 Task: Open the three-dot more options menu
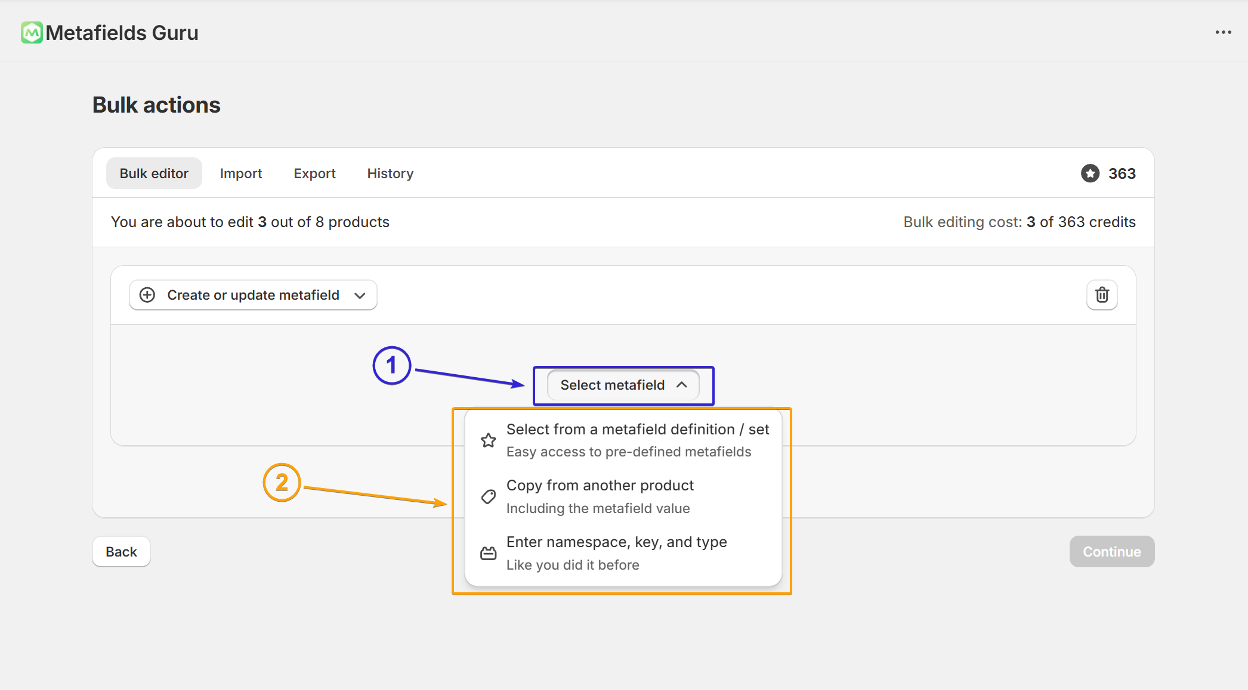1223,33
